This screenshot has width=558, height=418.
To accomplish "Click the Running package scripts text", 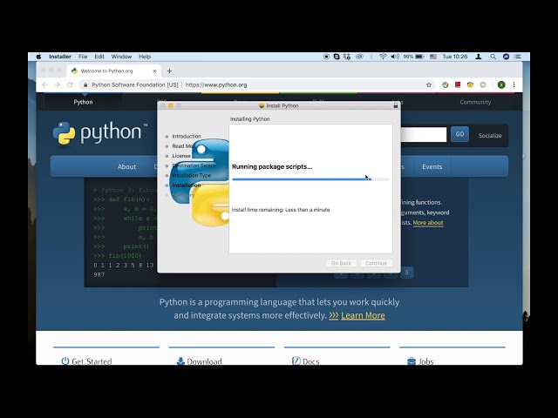I will pos(272,166).
